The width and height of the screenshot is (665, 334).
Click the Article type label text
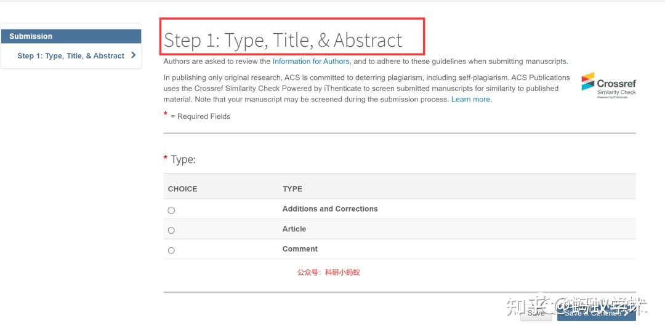[x=294, y=229]
